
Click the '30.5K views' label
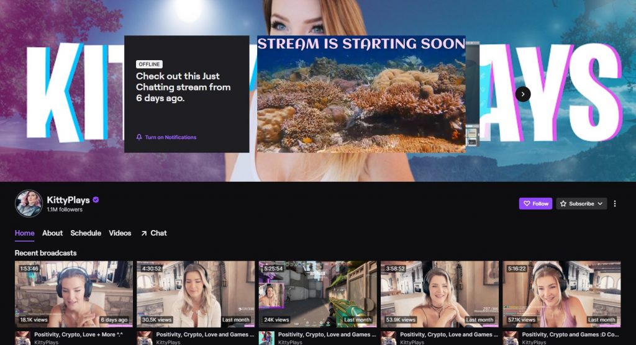[157, 320]
